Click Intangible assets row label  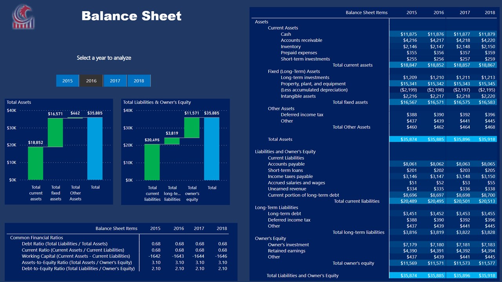point(298,96)
